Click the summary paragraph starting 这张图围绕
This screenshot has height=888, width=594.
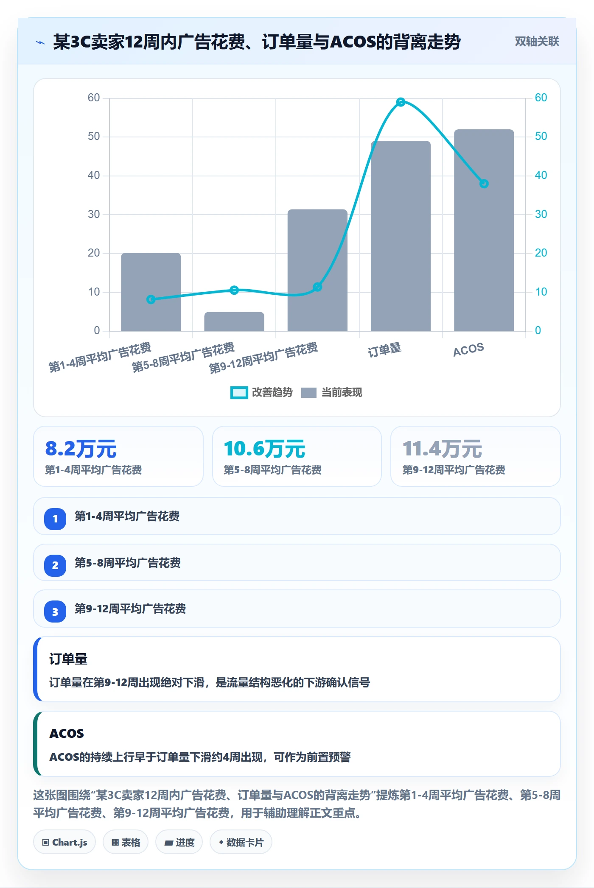(x=297, y=804)
